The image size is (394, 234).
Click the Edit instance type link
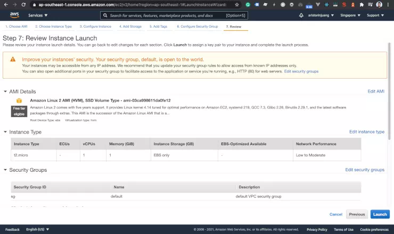(x=367, y=132)
